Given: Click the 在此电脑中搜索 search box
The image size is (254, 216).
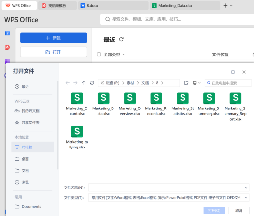Looking at the screenshot, I should click(x=228, y=83).
